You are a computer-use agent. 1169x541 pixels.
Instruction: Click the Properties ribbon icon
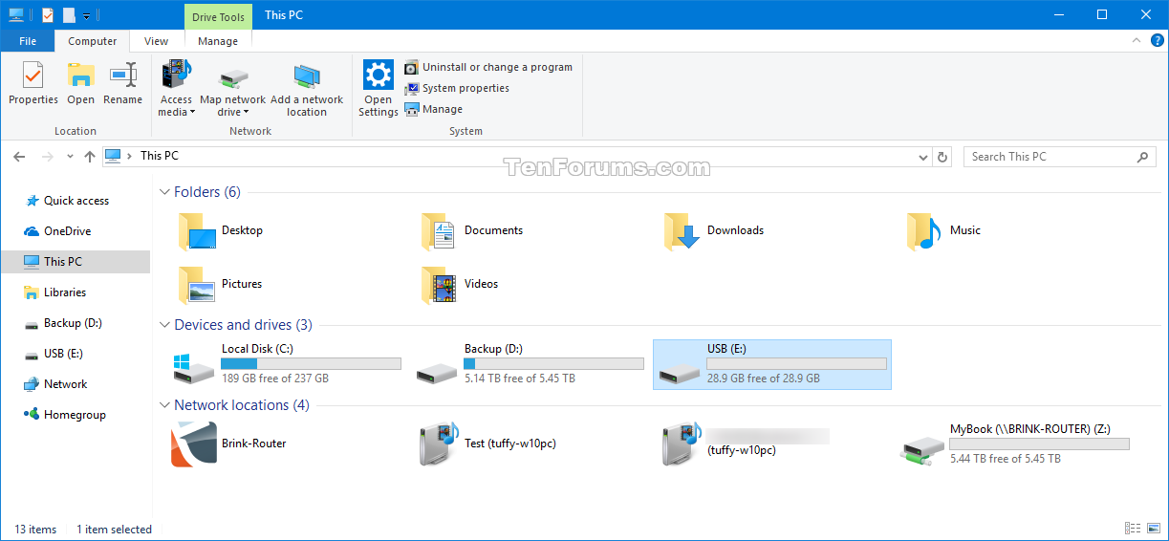[x=33, y=84]
